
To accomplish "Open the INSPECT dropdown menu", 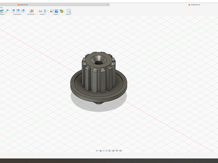I will click(43, 14).
